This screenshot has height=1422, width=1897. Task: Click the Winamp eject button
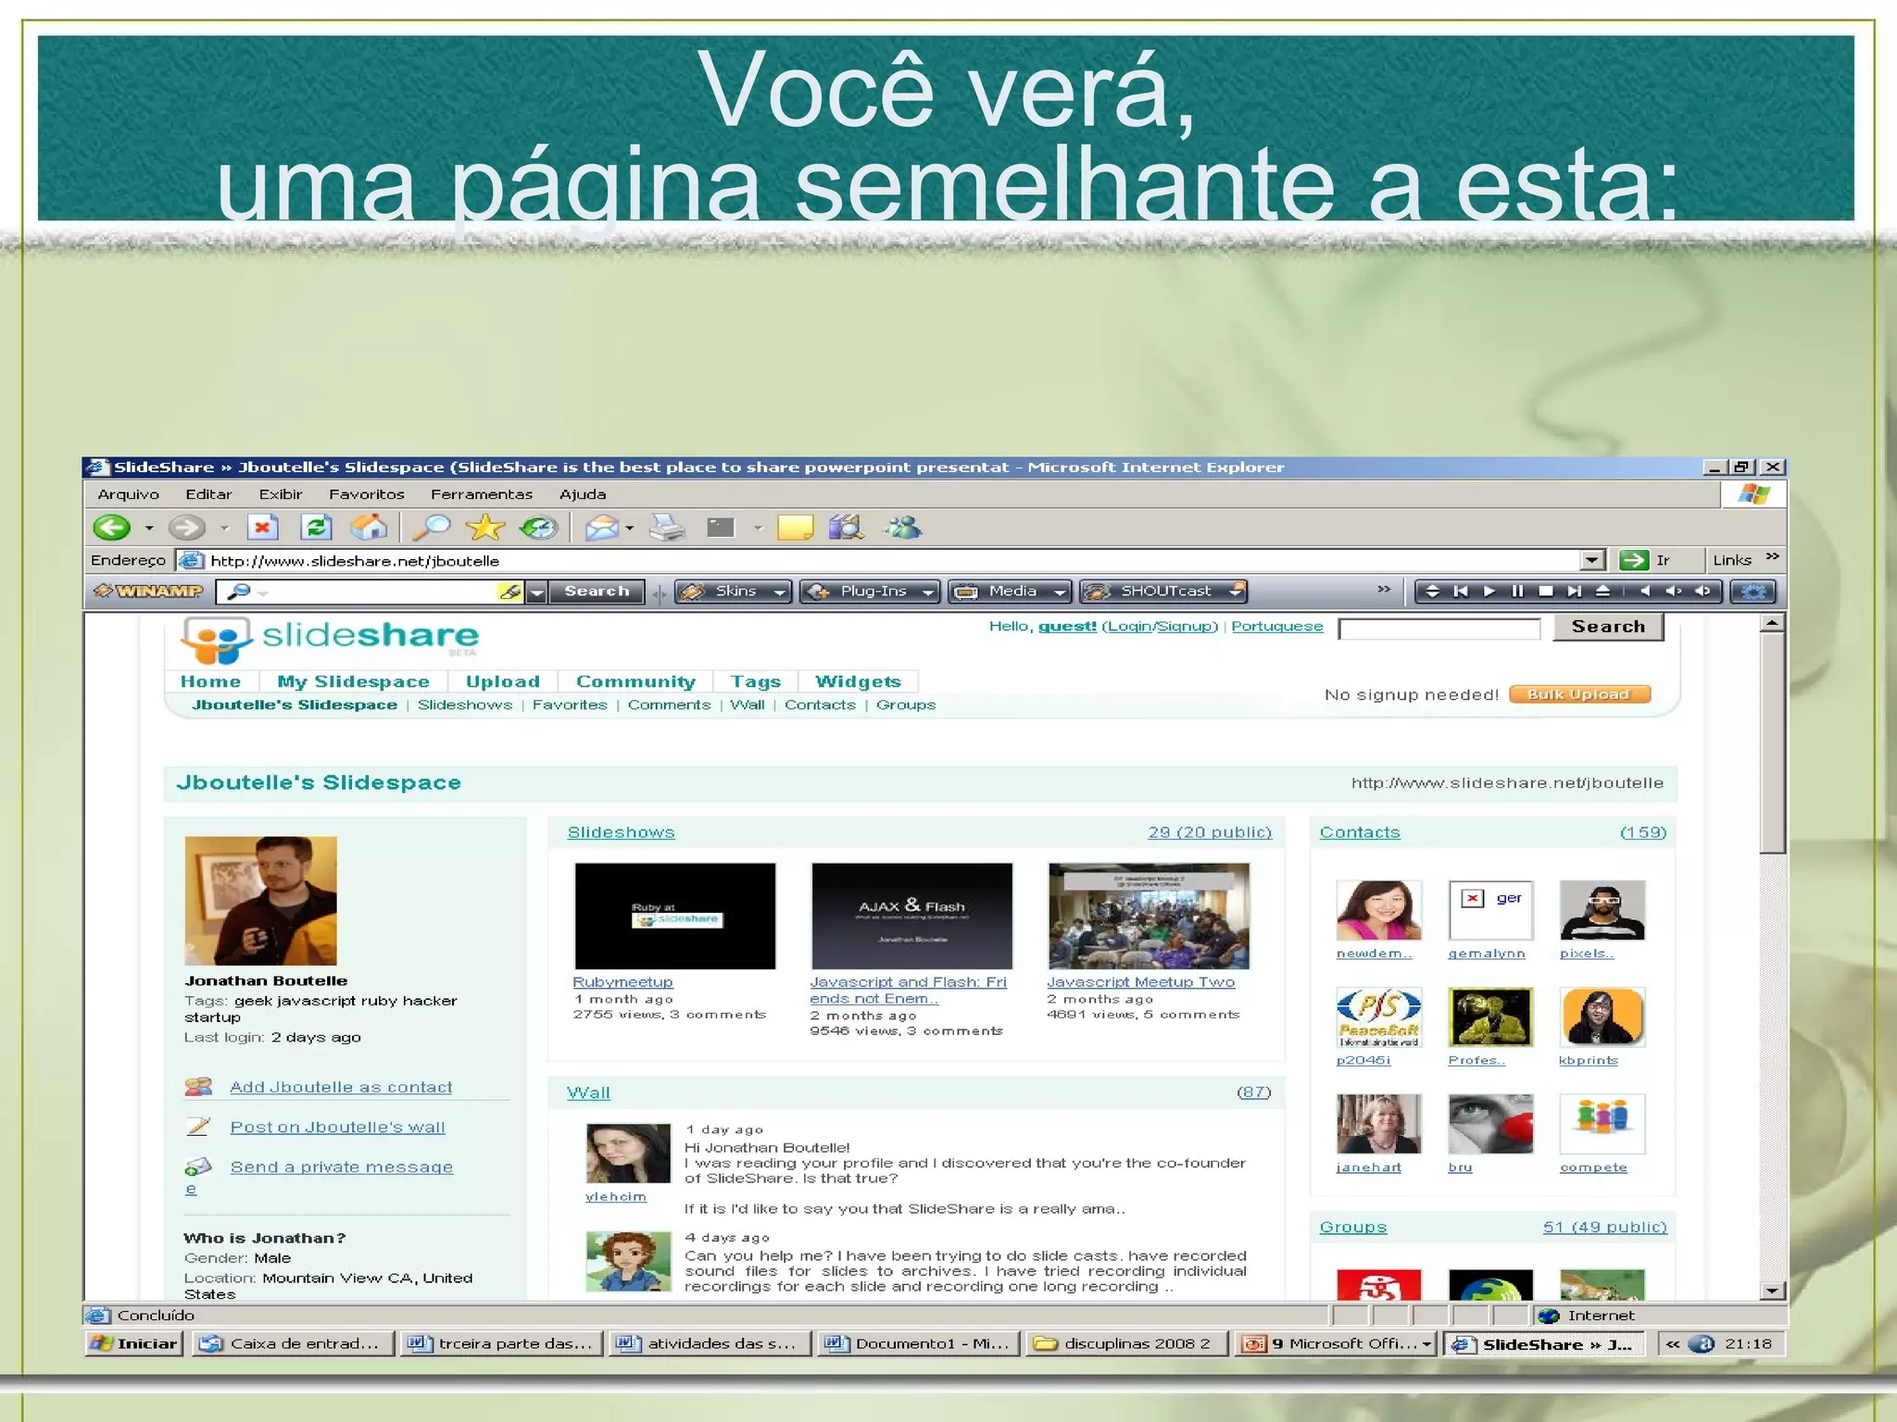[x=1602, y=591]
